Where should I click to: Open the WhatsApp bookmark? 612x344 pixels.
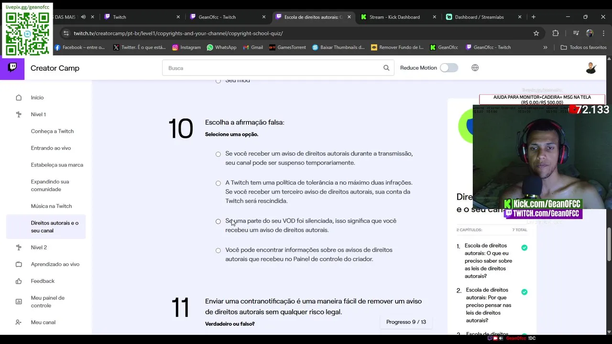[221, 47]
